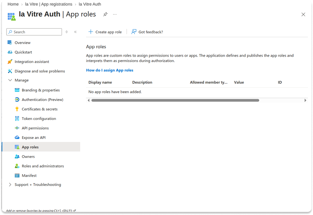The width and height of the screenshot is (313, 215).
Task: Click the ID column header
Action: (x=280, y=82)
